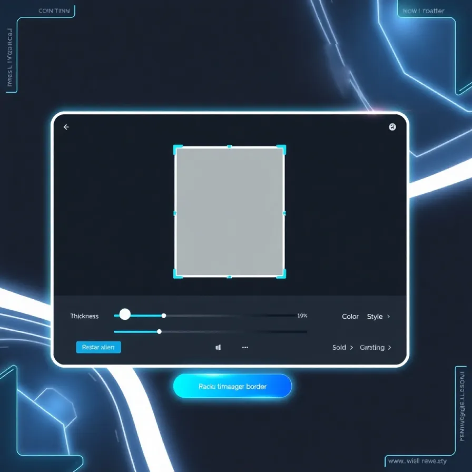The width and height of the screenshot is (472, 472).
Task: Expand the Style chevron
Action: click(x=388, y=317)
